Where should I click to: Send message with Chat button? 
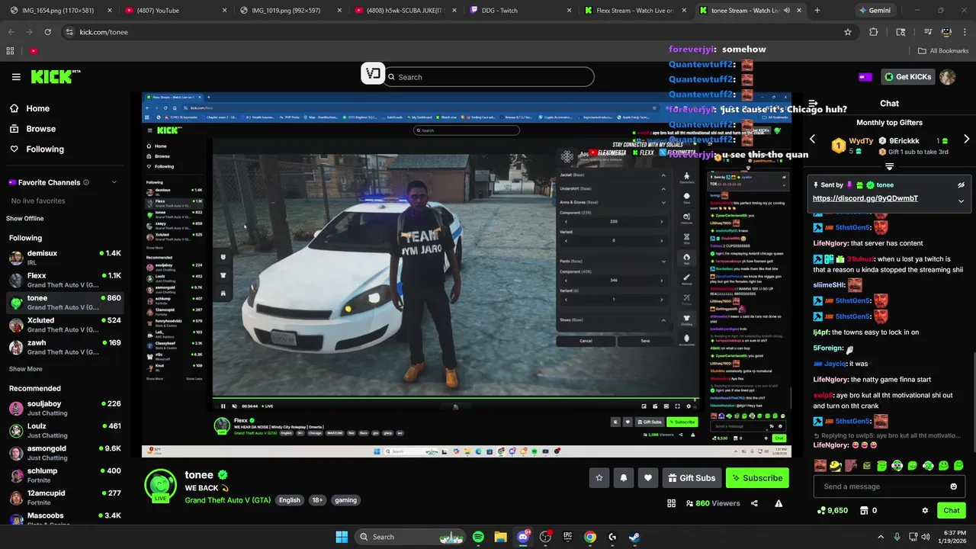[952, 511]
